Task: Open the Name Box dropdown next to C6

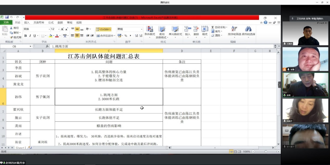Action: click(30, 46)
